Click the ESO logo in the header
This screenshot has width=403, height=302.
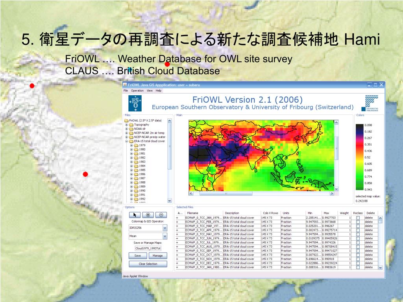pos(135,103)
